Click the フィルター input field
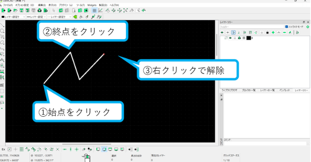311x162 pixels. [x=252, y=27]
